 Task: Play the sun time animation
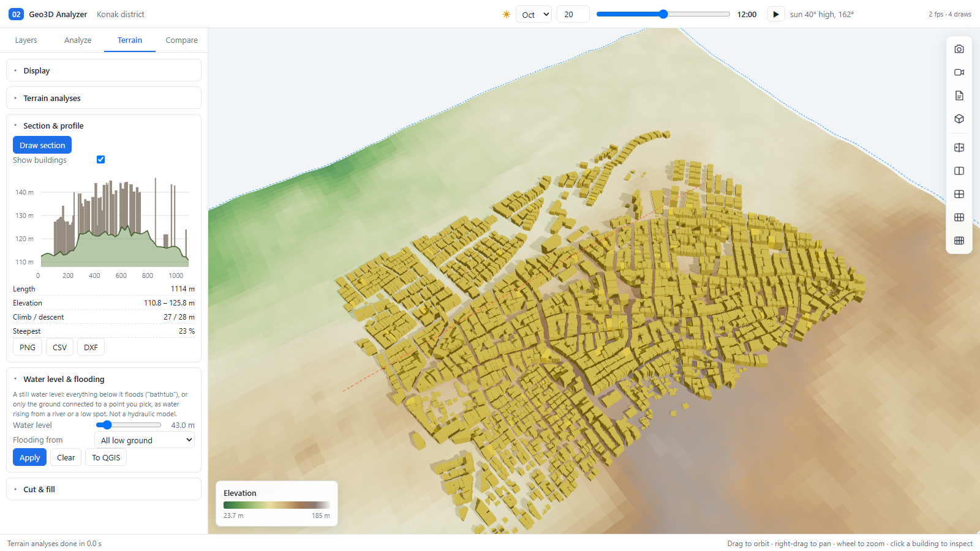[776, 14]
